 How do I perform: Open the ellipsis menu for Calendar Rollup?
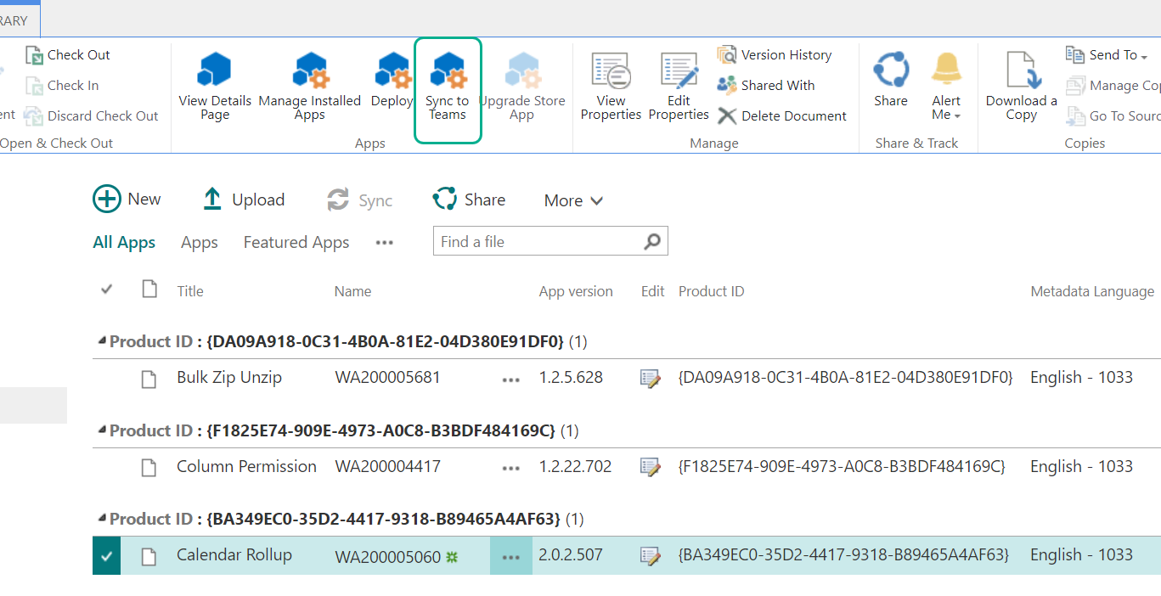(510, 557)
